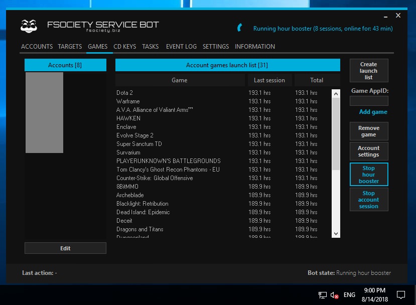
Task: Click the fsociety.biz subtitle text
Action: pos(103,31)
